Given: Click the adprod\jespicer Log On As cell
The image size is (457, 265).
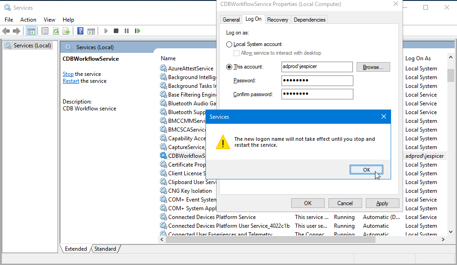Looking at the screenshot, I should tap(424, 156).
